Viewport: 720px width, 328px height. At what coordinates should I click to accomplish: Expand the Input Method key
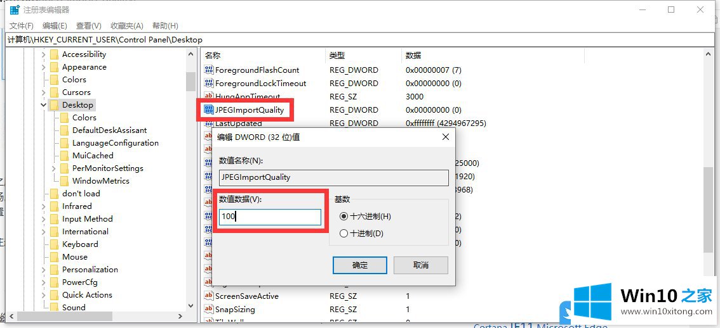tap(44, 219)
